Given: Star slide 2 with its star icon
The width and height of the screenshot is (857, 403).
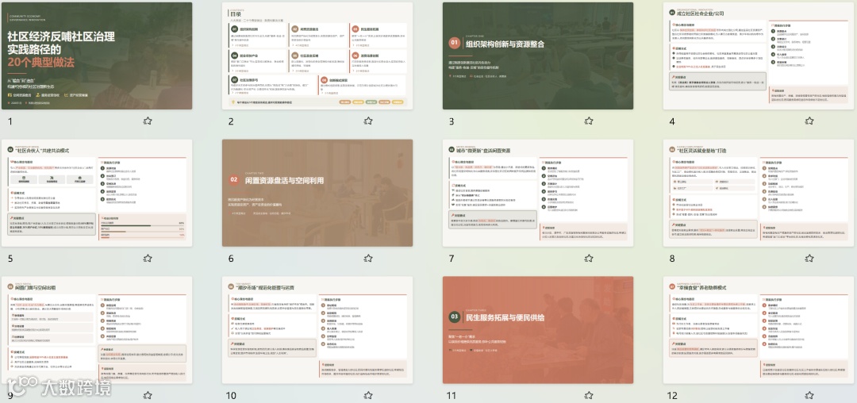Looking at the screenshot, I should tap(368, 121).
